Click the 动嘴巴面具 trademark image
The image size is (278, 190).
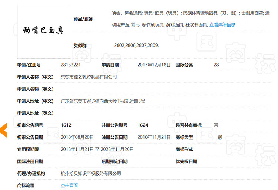coord(44,30)
